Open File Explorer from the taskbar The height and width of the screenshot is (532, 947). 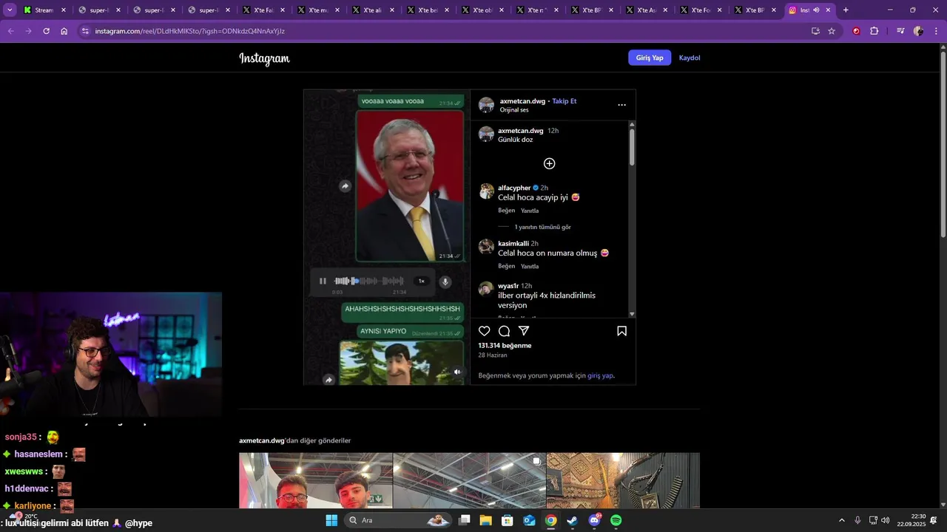(486, 520)
